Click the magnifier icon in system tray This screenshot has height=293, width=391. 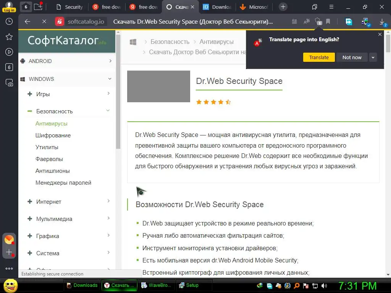click(x=297, y=285)
